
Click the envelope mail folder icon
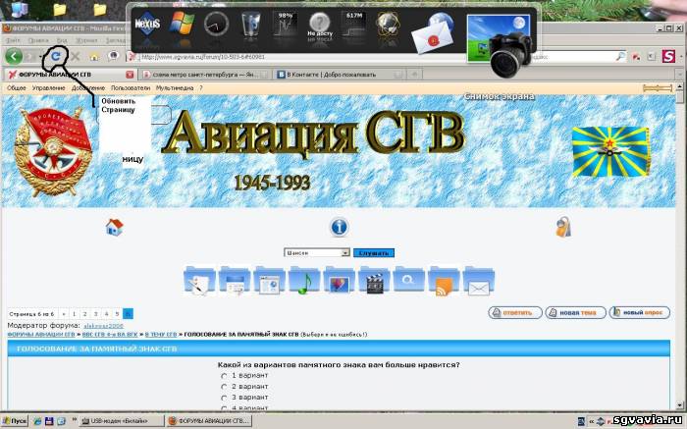coord(479,282)
